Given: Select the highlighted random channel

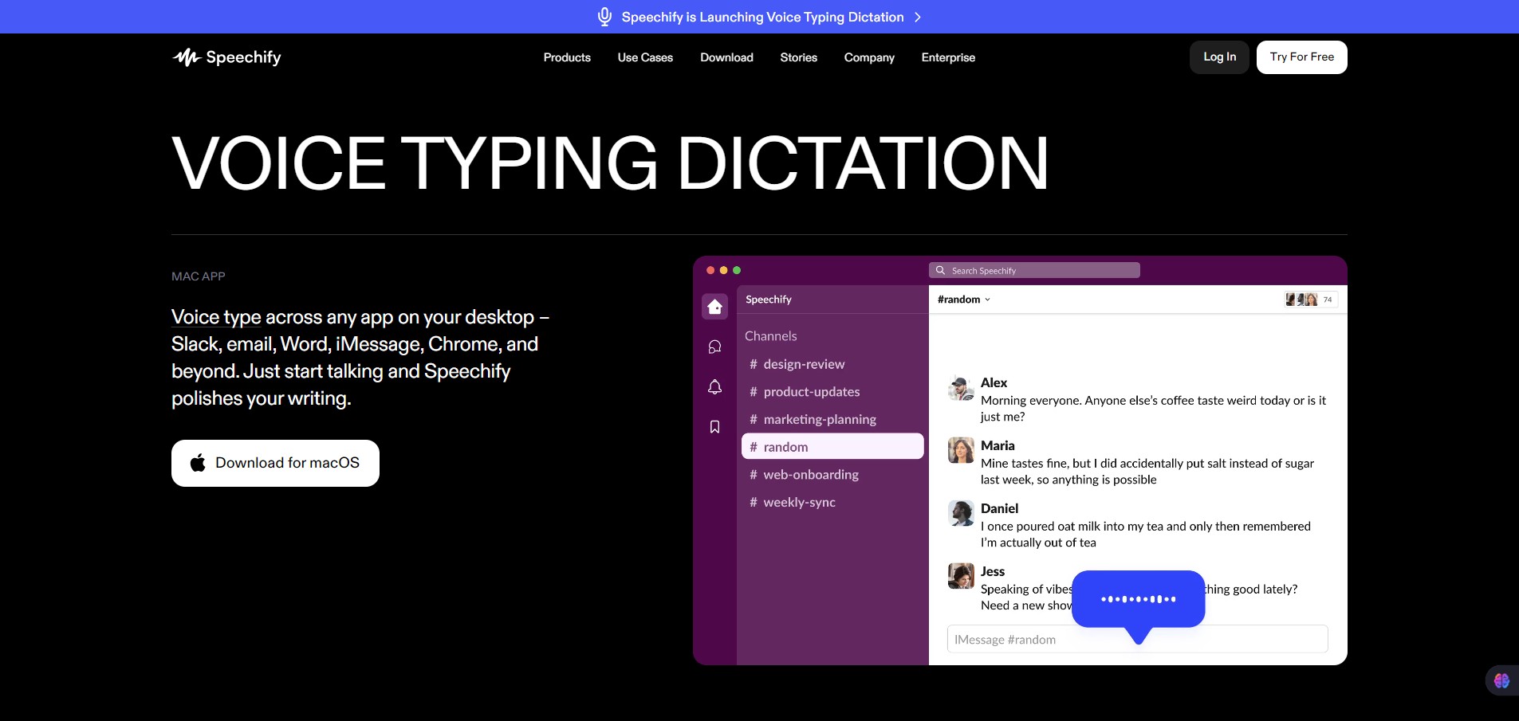Looking at the screenshot, I should (832, 446).
